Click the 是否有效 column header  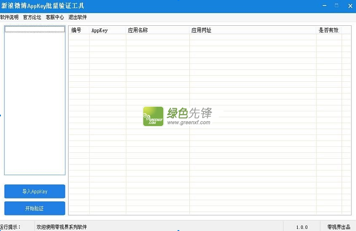click(x=329, y=30)
